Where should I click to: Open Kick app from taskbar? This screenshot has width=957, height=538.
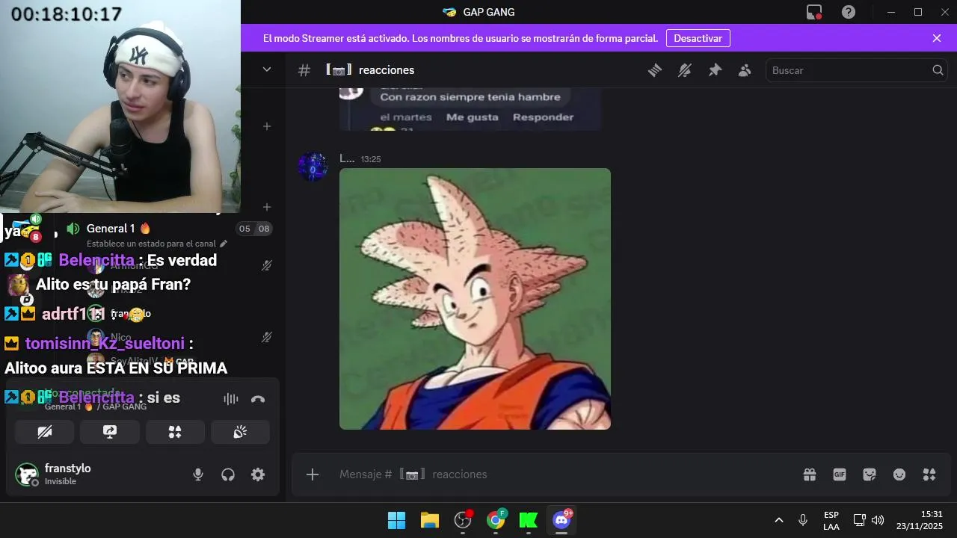[529, 520]
